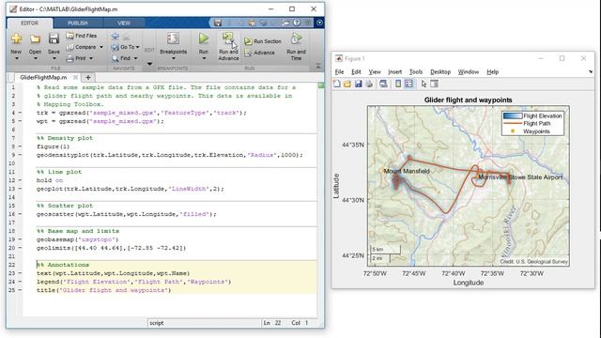Open Property Inspector icon in Figure 1 toolbar
Viewport: 601px width, 338px height.
[434, 84]
